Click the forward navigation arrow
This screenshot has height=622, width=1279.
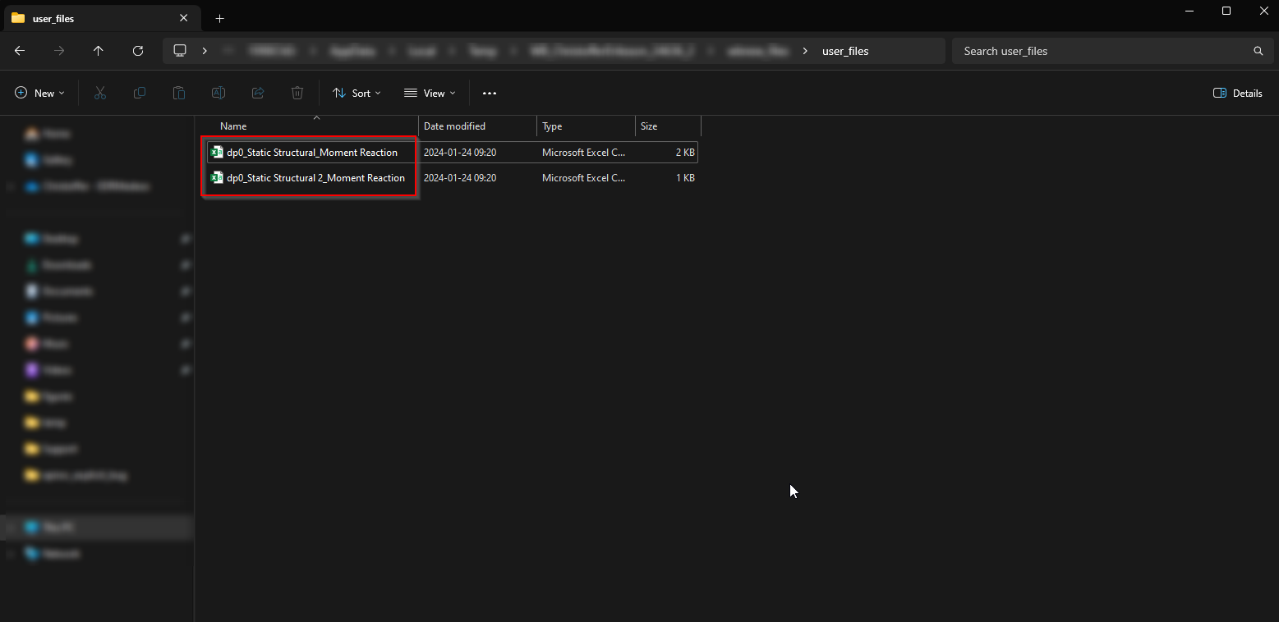(59, 51)
